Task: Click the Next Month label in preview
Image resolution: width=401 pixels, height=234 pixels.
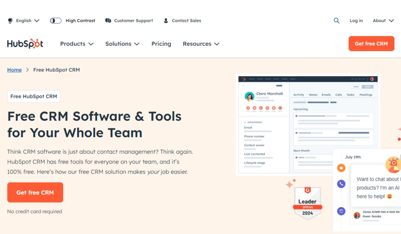Action: pyautogui.click(x=301, y=151)
